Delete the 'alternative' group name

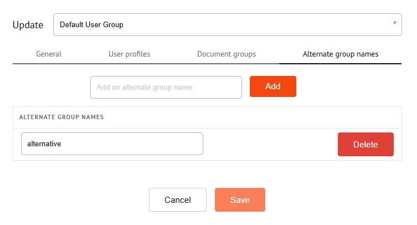365,145
